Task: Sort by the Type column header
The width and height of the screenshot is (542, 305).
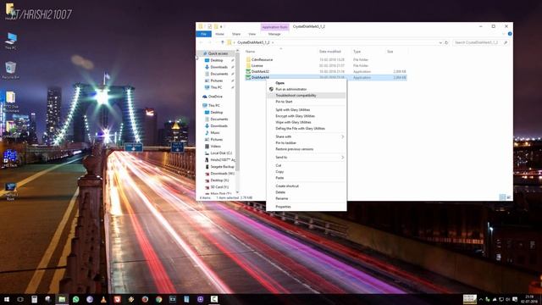Action: (357, 52)
